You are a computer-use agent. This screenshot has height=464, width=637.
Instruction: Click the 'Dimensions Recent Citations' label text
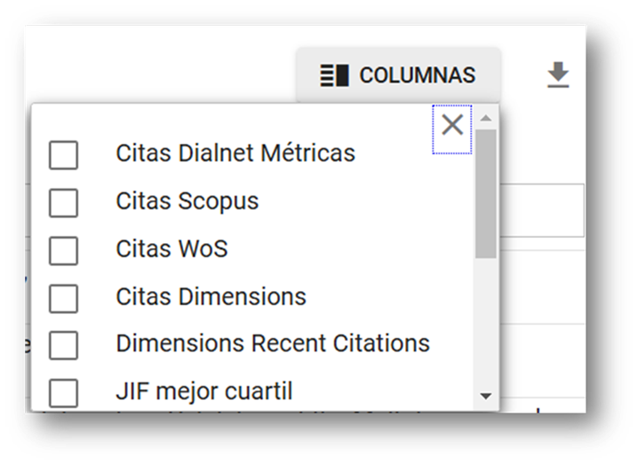coord(273,343)
